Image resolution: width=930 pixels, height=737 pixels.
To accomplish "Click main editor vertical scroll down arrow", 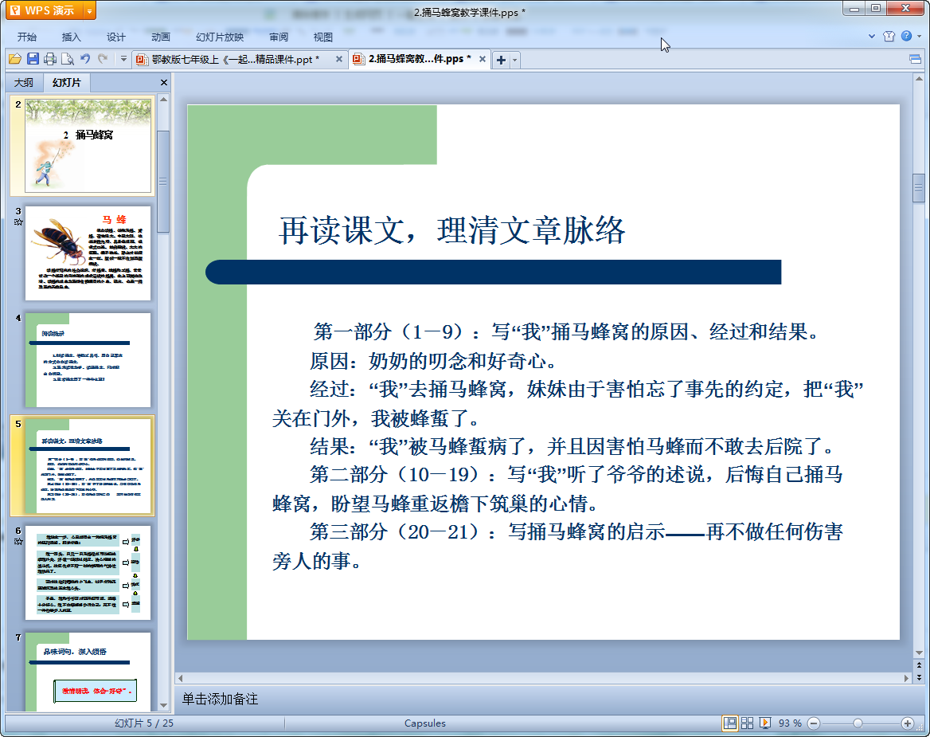I will pos(919,653).
